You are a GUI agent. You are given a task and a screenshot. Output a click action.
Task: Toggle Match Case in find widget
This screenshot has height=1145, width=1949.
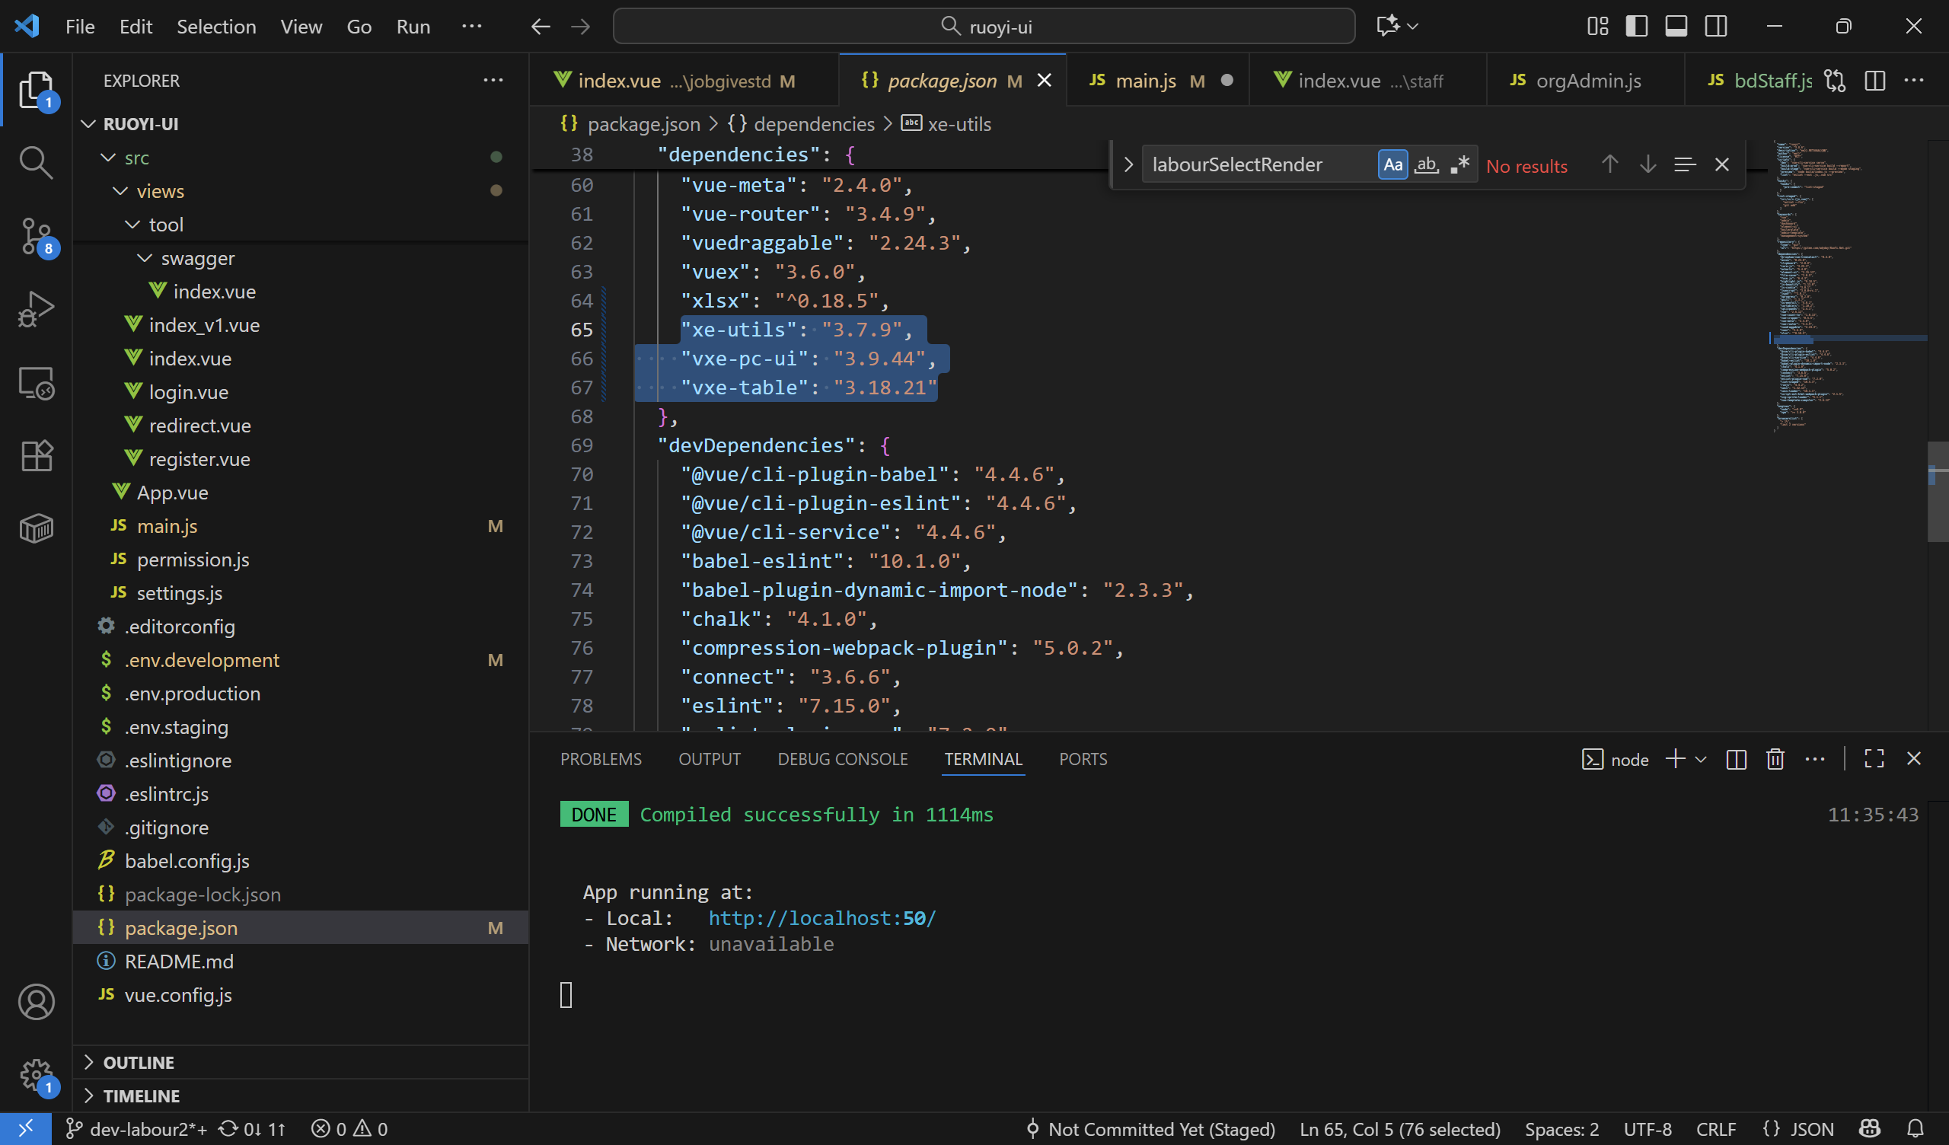[x=1392, y=164]
